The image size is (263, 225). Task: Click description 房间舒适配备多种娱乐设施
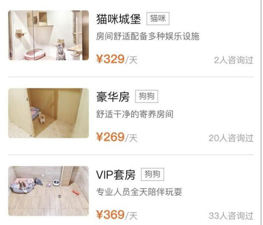148,36
